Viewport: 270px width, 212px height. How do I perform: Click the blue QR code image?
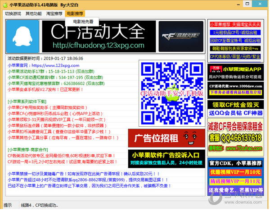[172, 93]
